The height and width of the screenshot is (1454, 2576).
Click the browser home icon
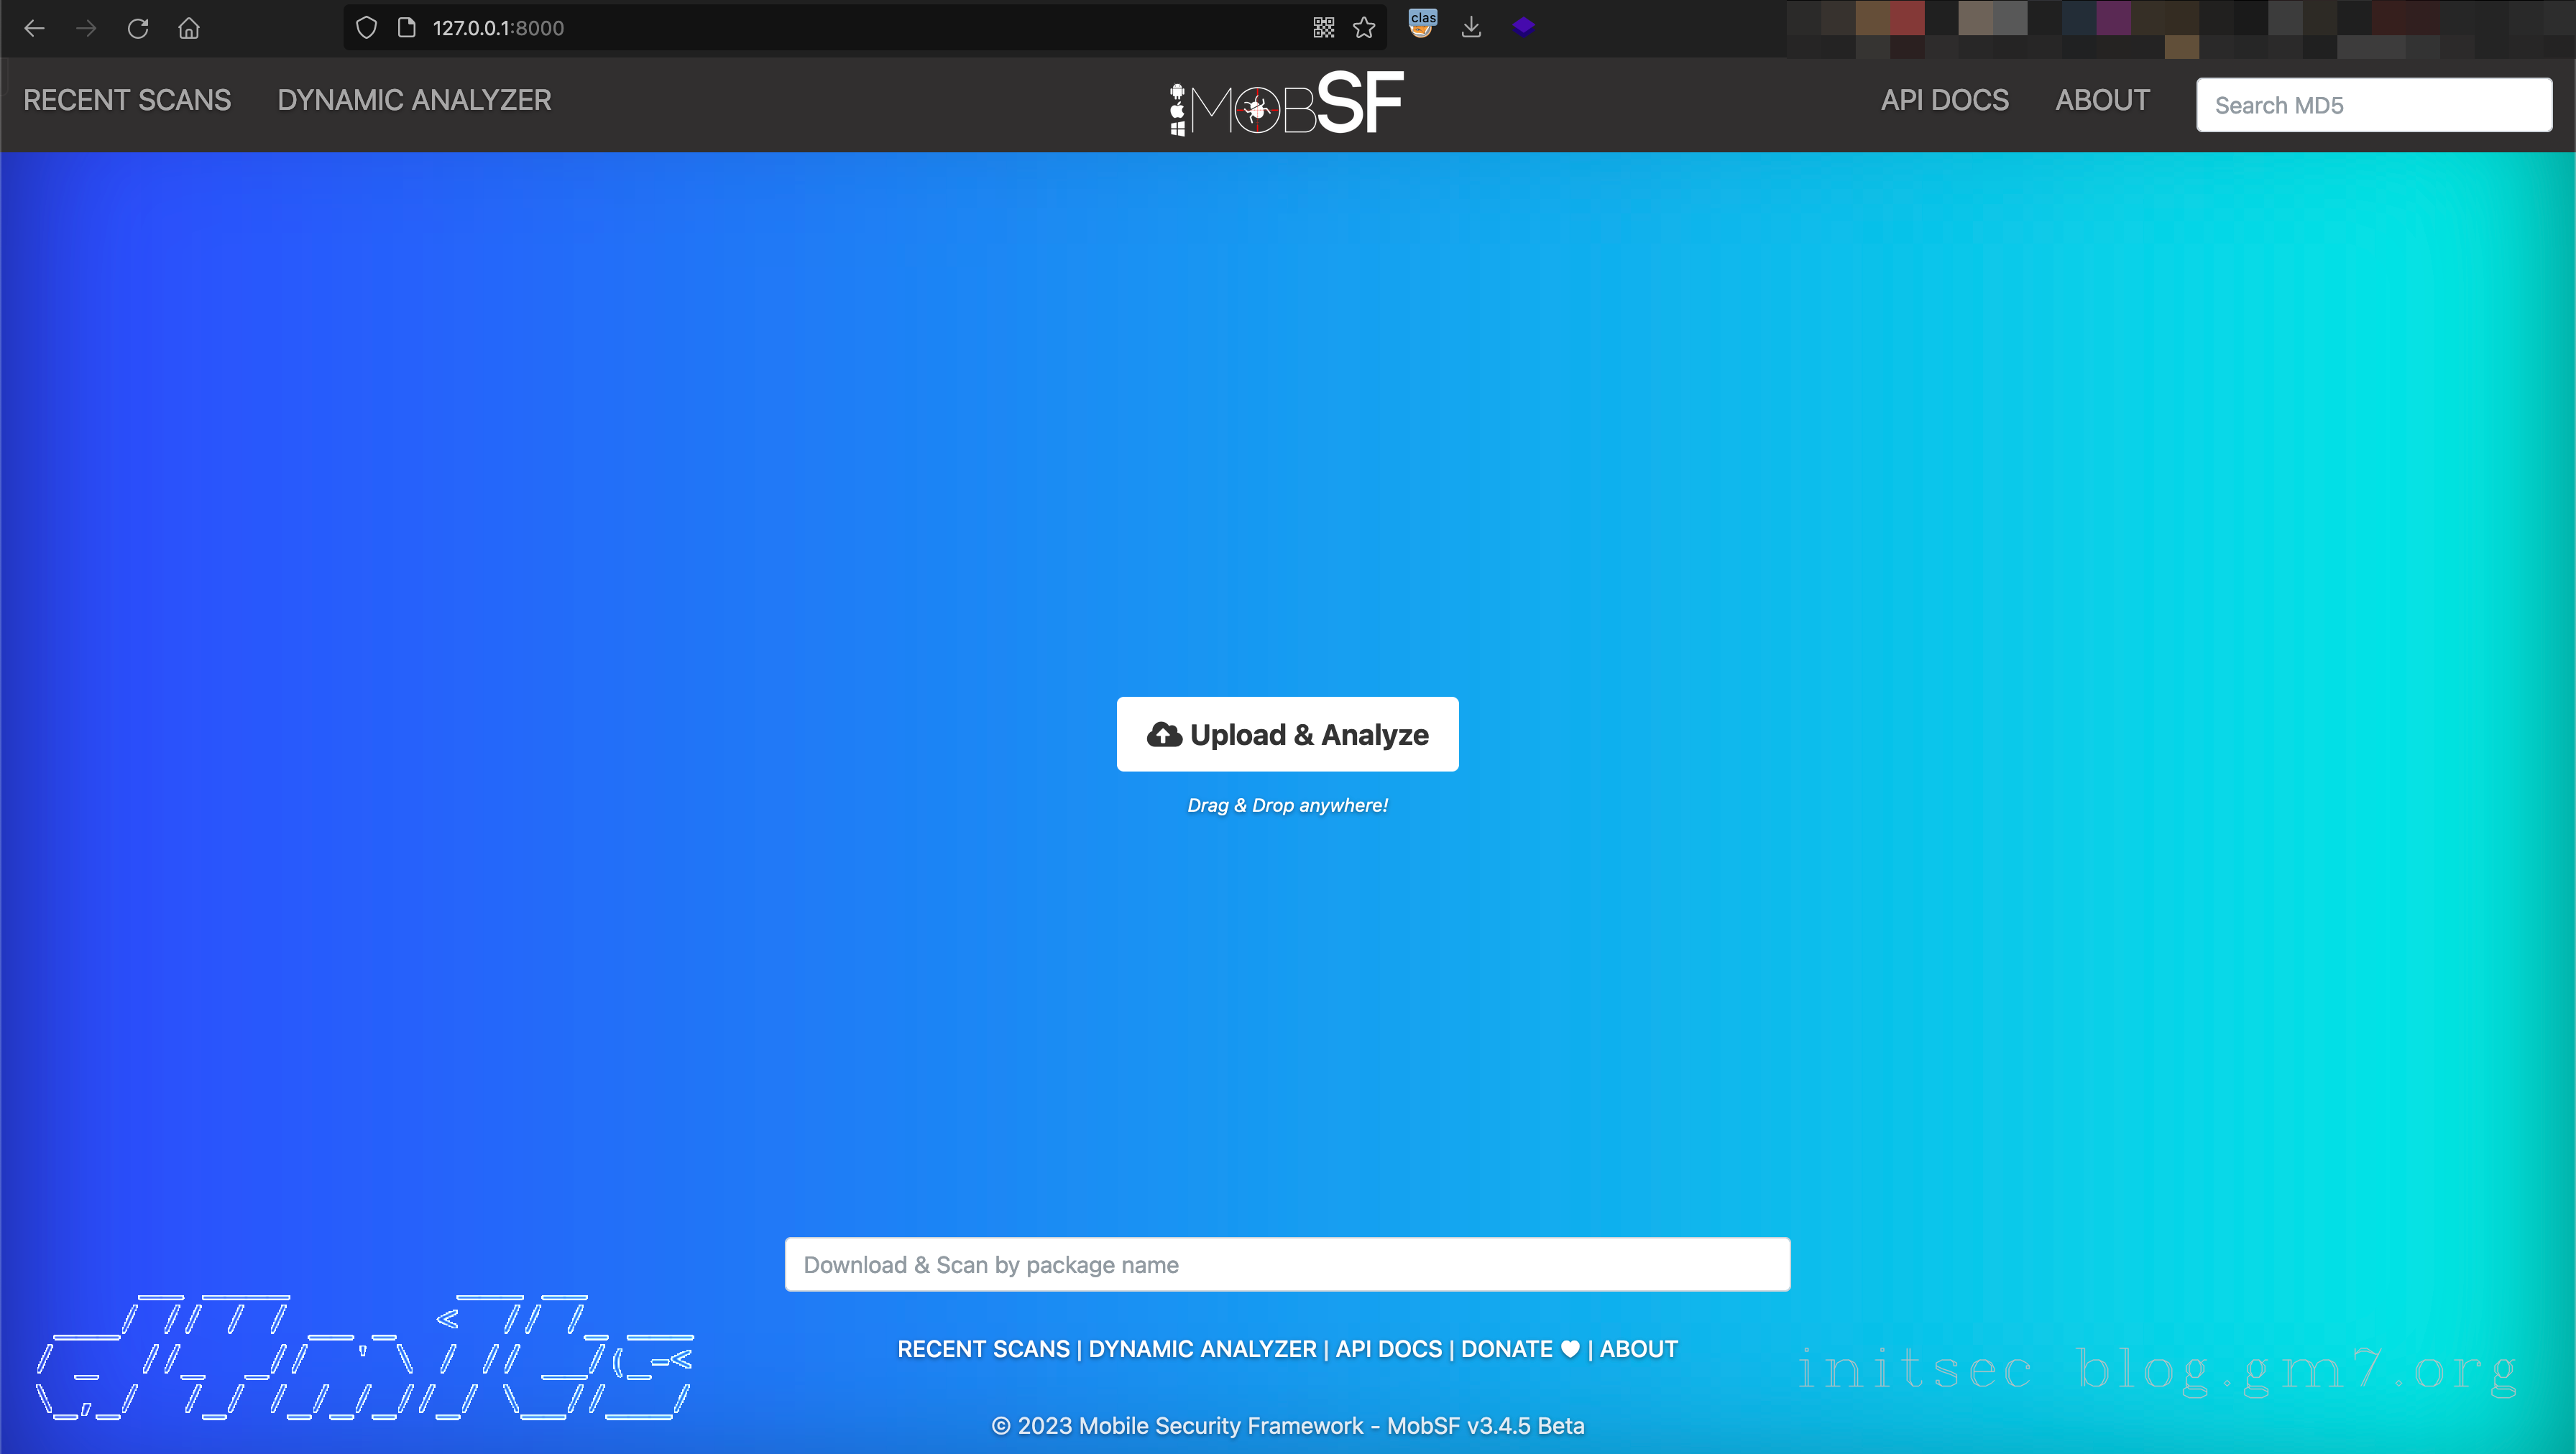[x=189, y=28]
